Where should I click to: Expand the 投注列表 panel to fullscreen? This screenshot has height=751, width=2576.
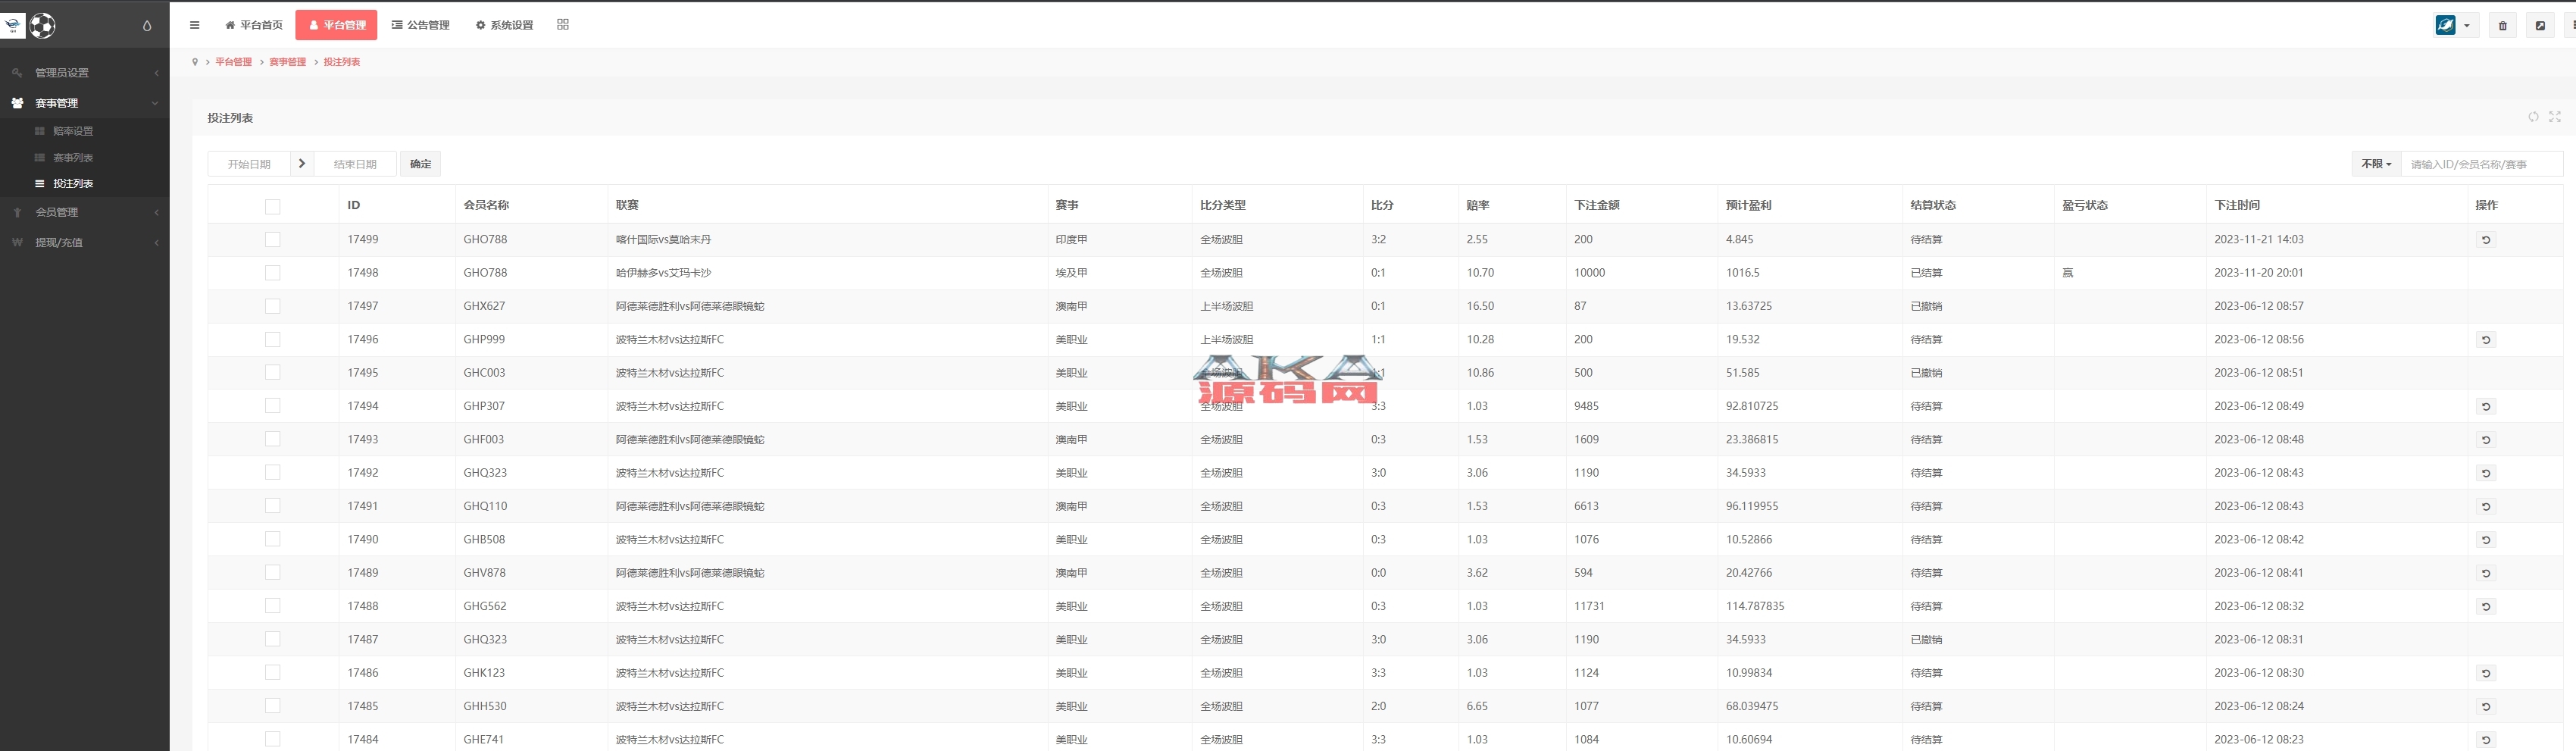coord(2554,117)
